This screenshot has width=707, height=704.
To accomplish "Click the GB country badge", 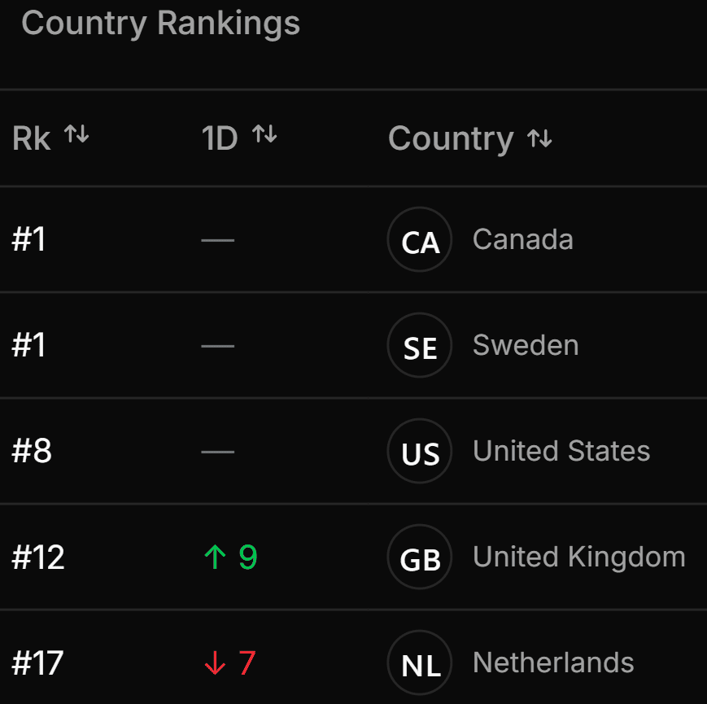I will coord(420,558).
